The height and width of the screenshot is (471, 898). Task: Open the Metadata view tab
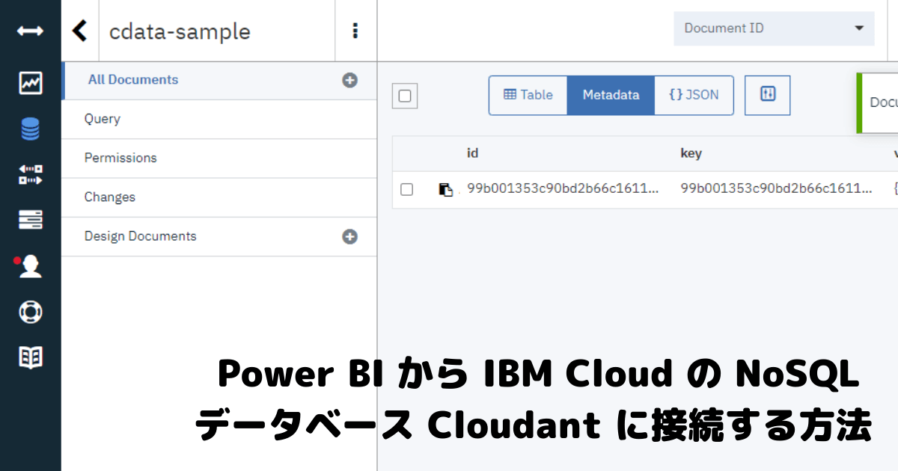coord(611,95)
